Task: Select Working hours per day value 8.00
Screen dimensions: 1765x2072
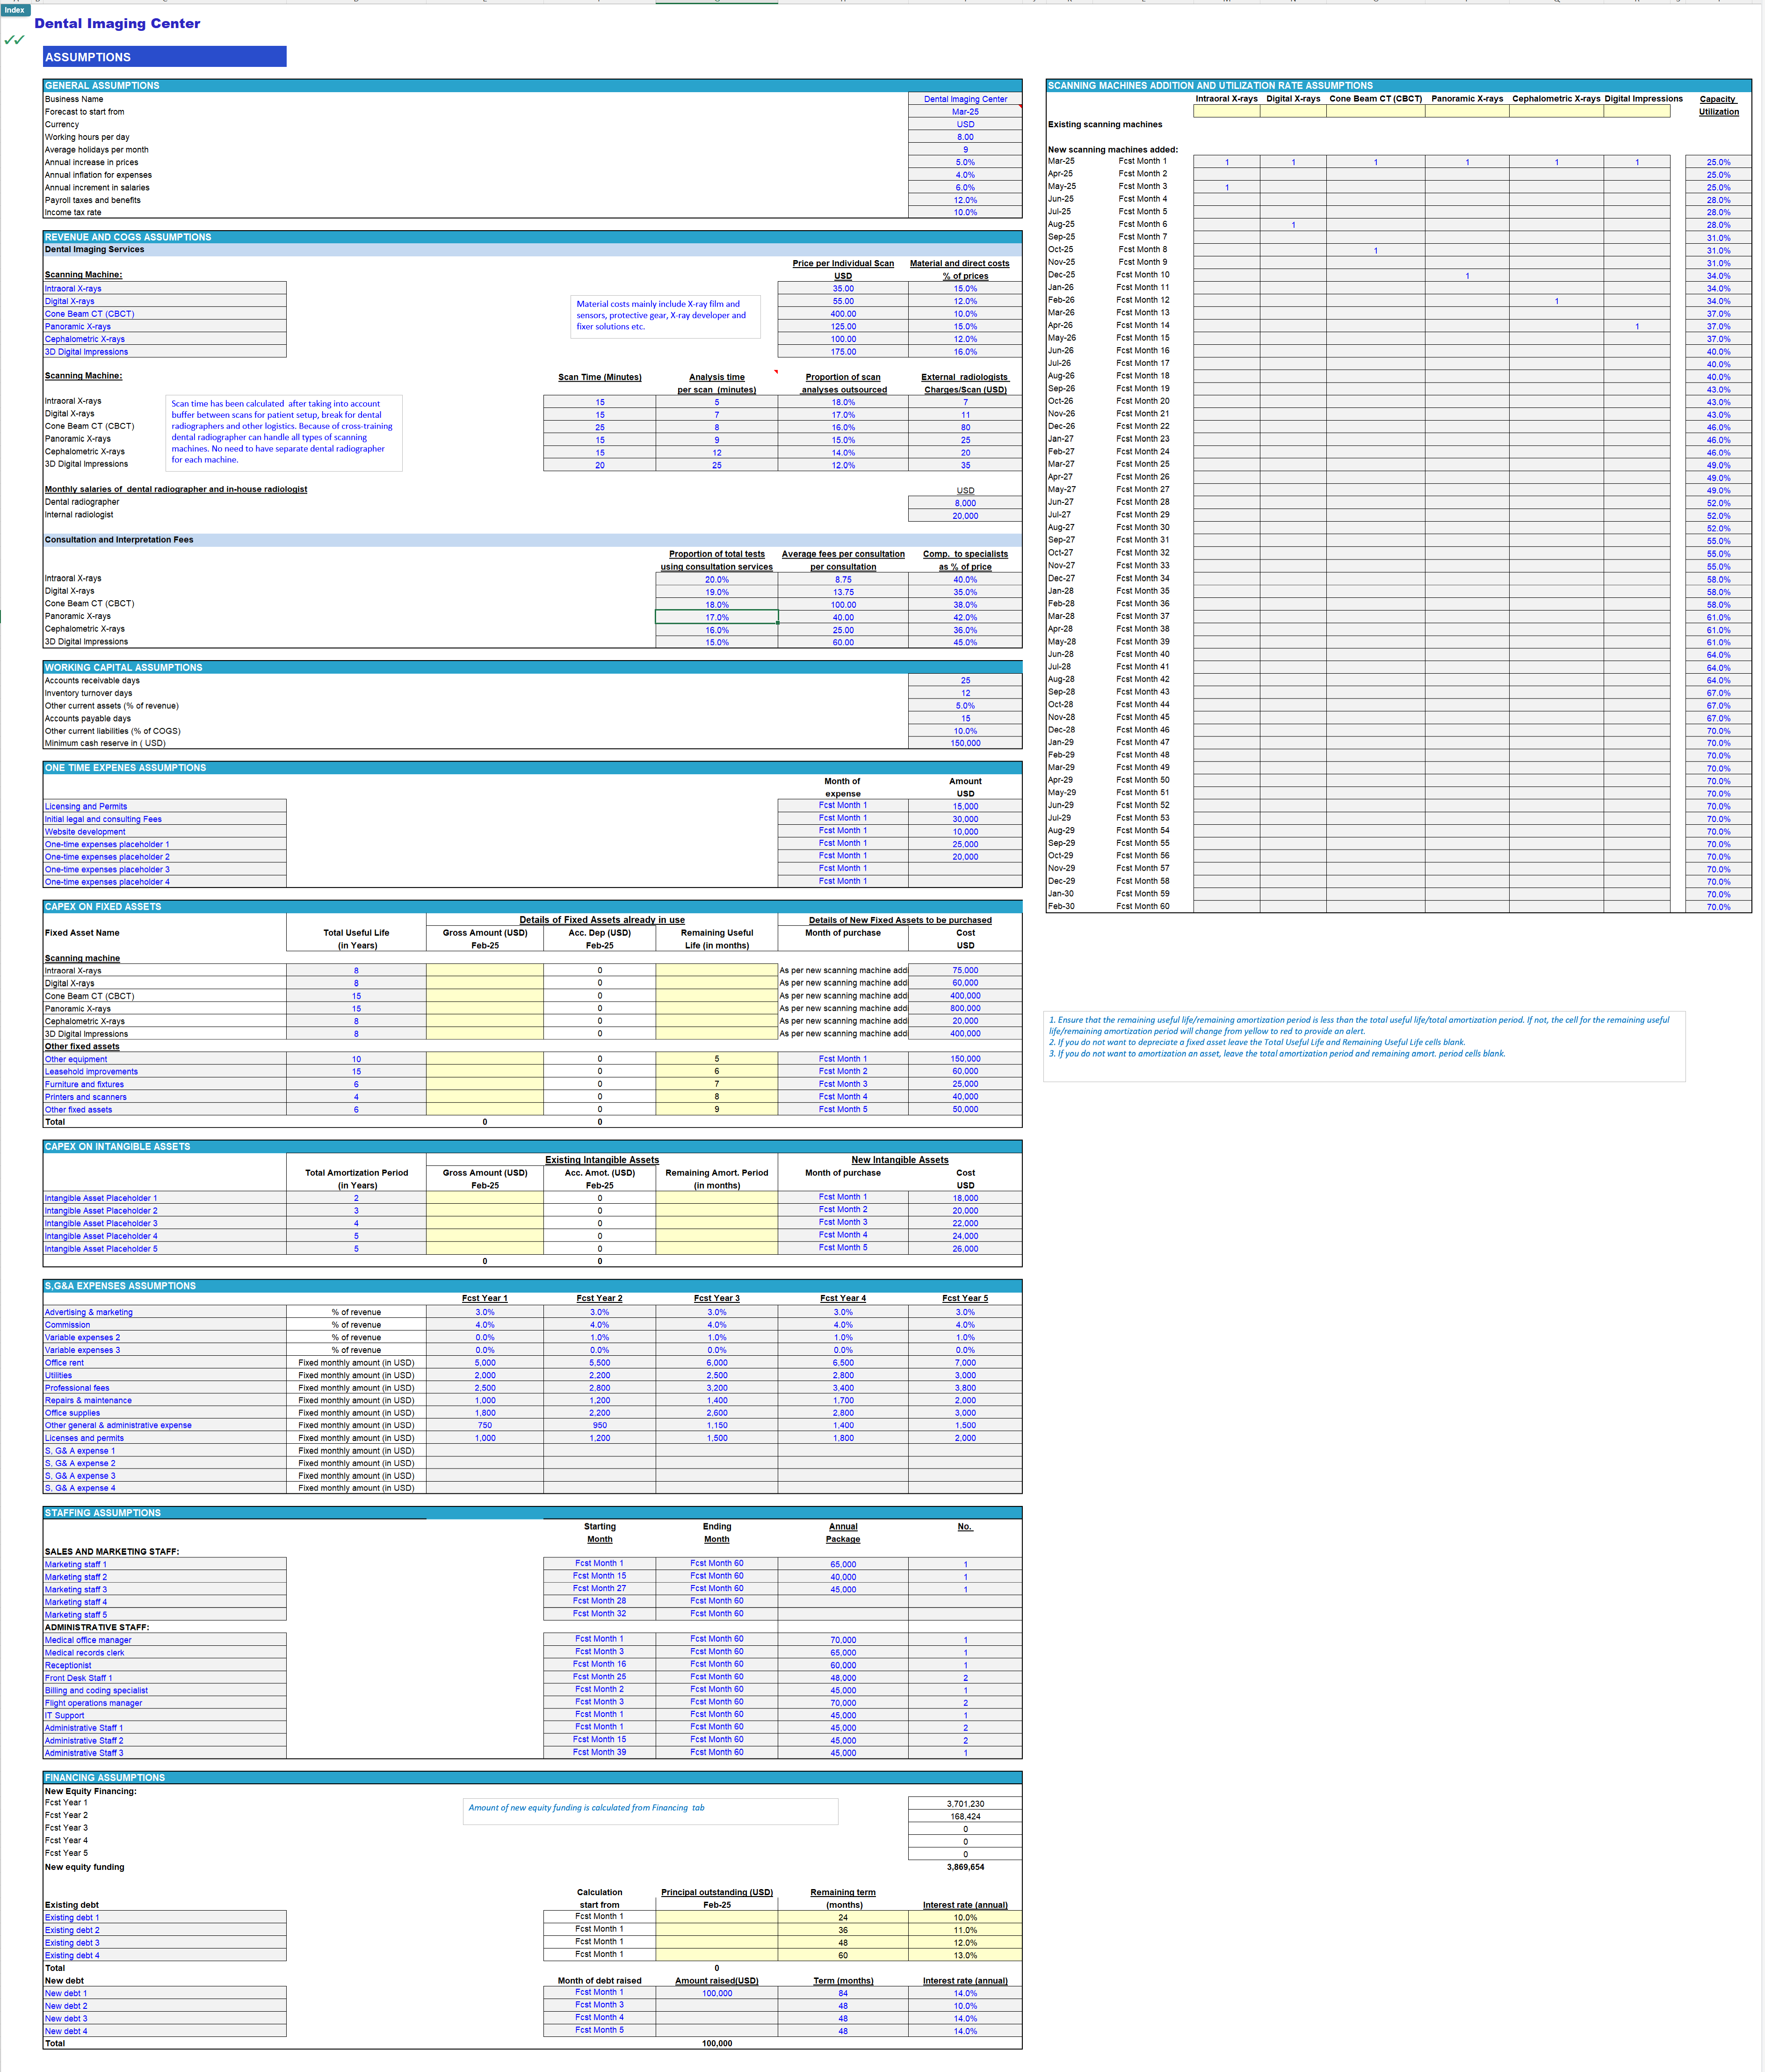Action: (x=964, y=137)
